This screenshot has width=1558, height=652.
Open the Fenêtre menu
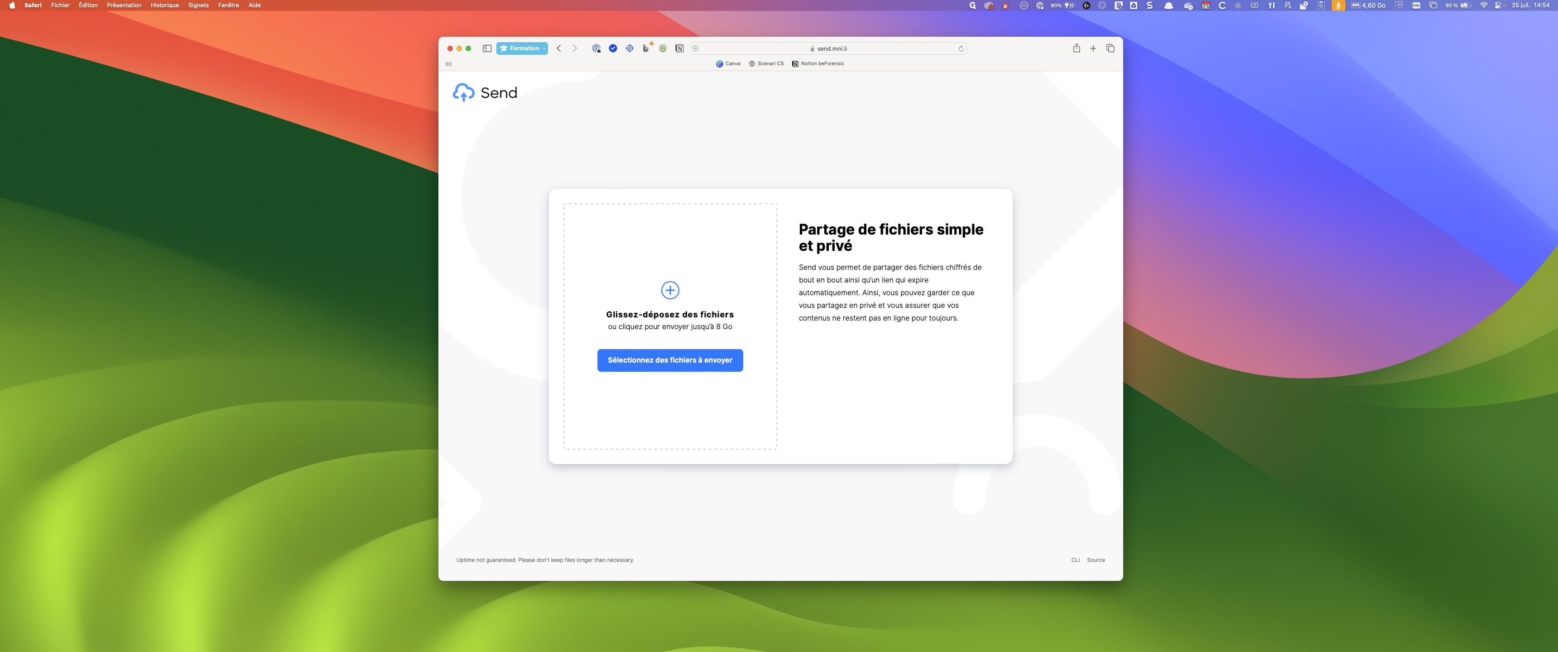229,5
